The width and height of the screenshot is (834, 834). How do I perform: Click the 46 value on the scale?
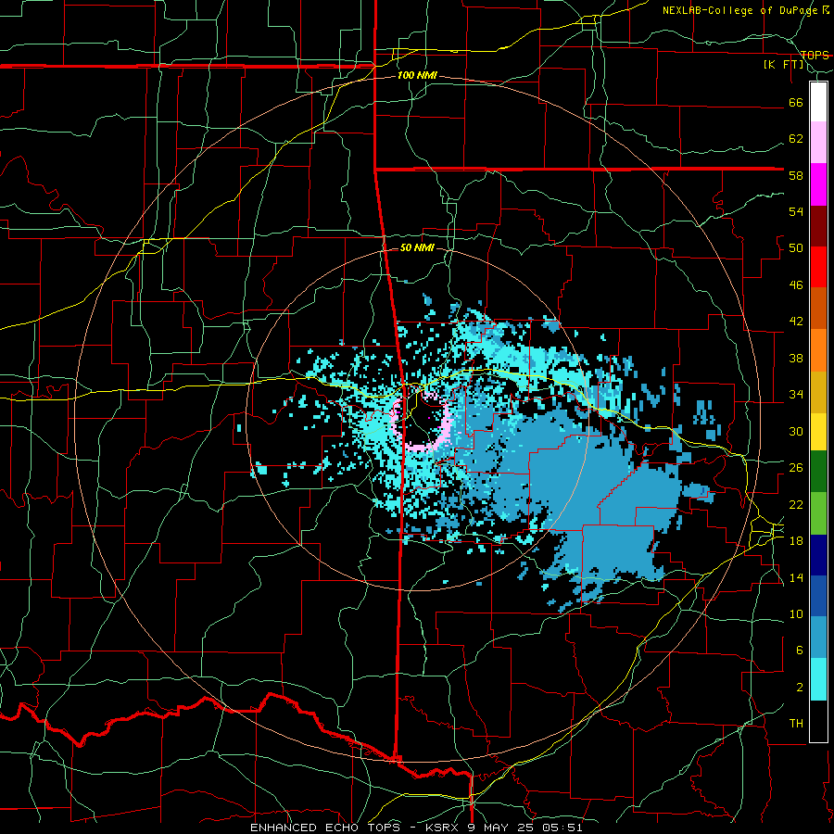(x=796, y=285)
